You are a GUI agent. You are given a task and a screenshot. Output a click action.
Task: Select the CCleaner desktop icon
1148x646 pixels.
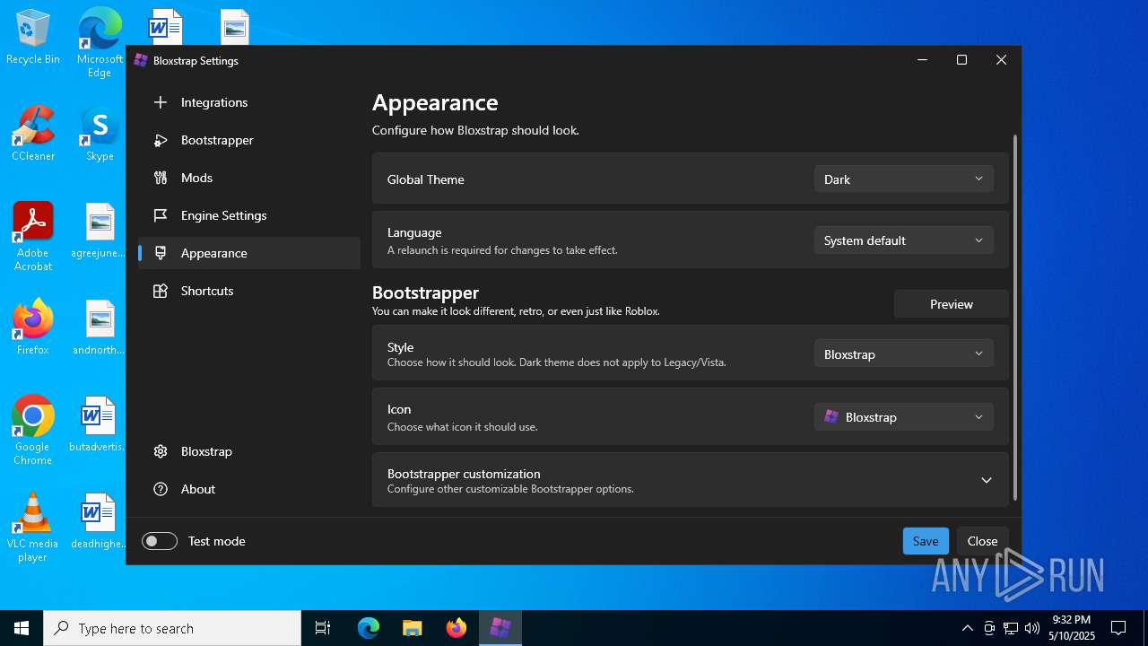[33, 134]
